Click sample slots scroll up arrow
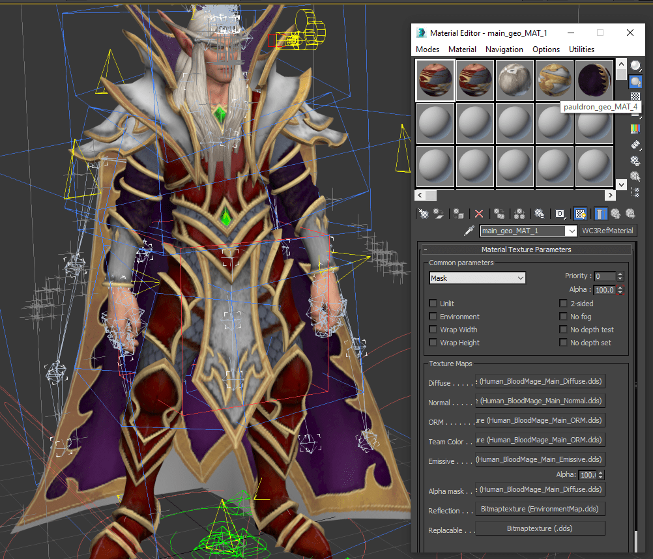Image resolution: width=653 pixels, height=559 pixels. pyautogui.click(x=621, y=64)
